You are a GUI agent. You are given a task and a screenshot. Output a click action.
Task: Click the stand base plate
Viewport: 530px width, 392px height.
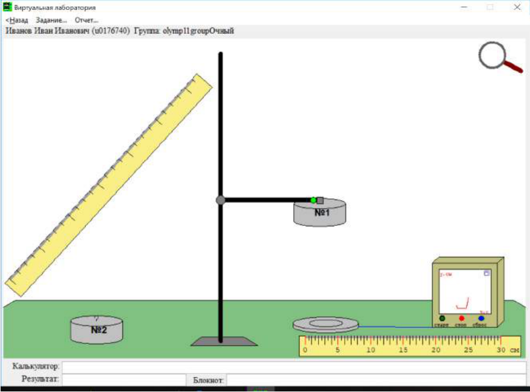(x=224, y=341)
